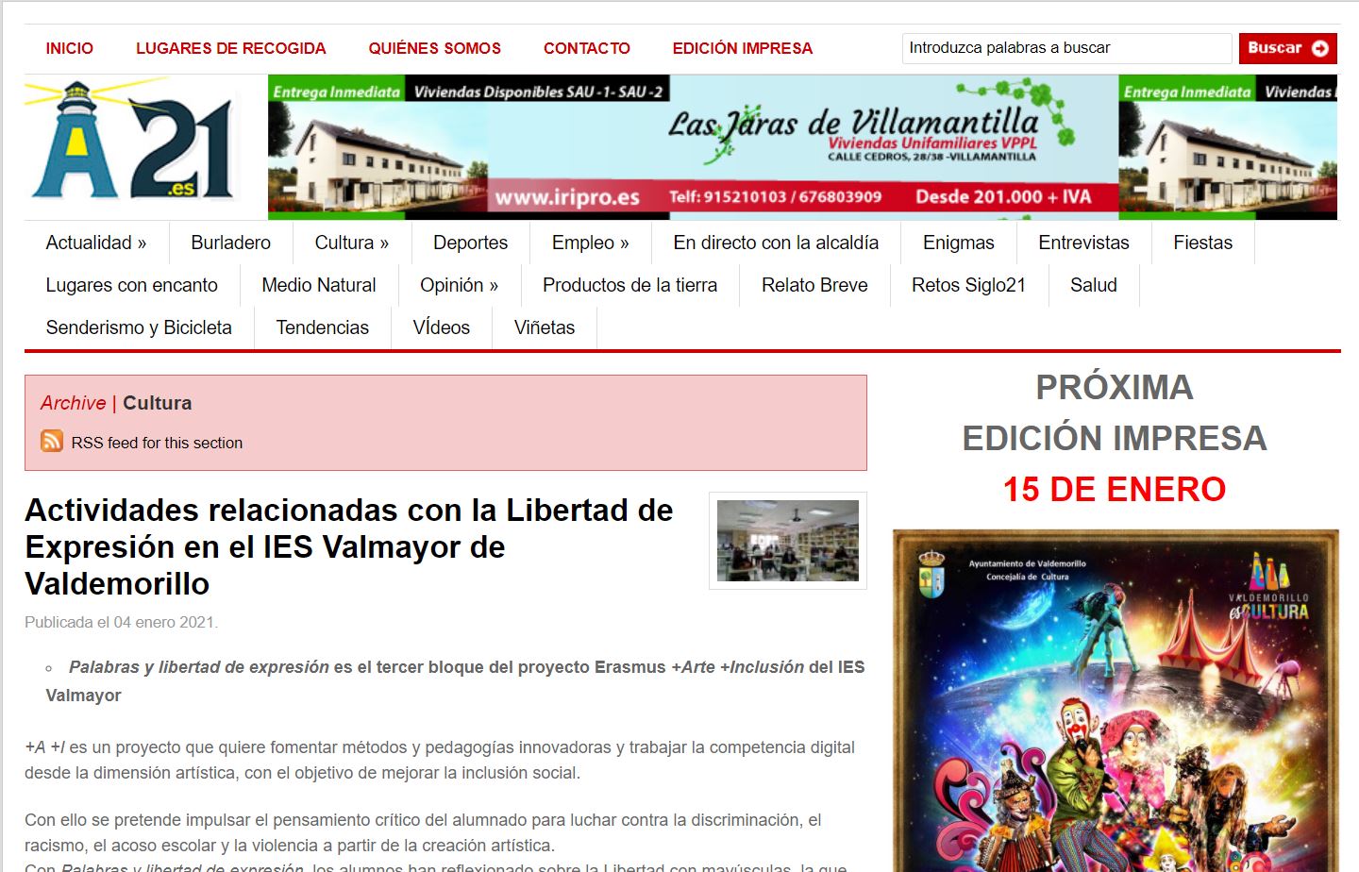Expand the Opinión dropdown menu
1359x872 pixels.
pyautogui.click(x=459, y=286)
